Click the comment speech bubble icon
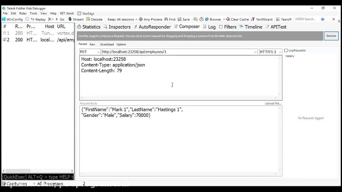342x192 pixels. click(27, 19)
